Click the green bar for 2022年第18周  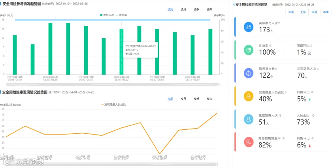click(86, 50)
